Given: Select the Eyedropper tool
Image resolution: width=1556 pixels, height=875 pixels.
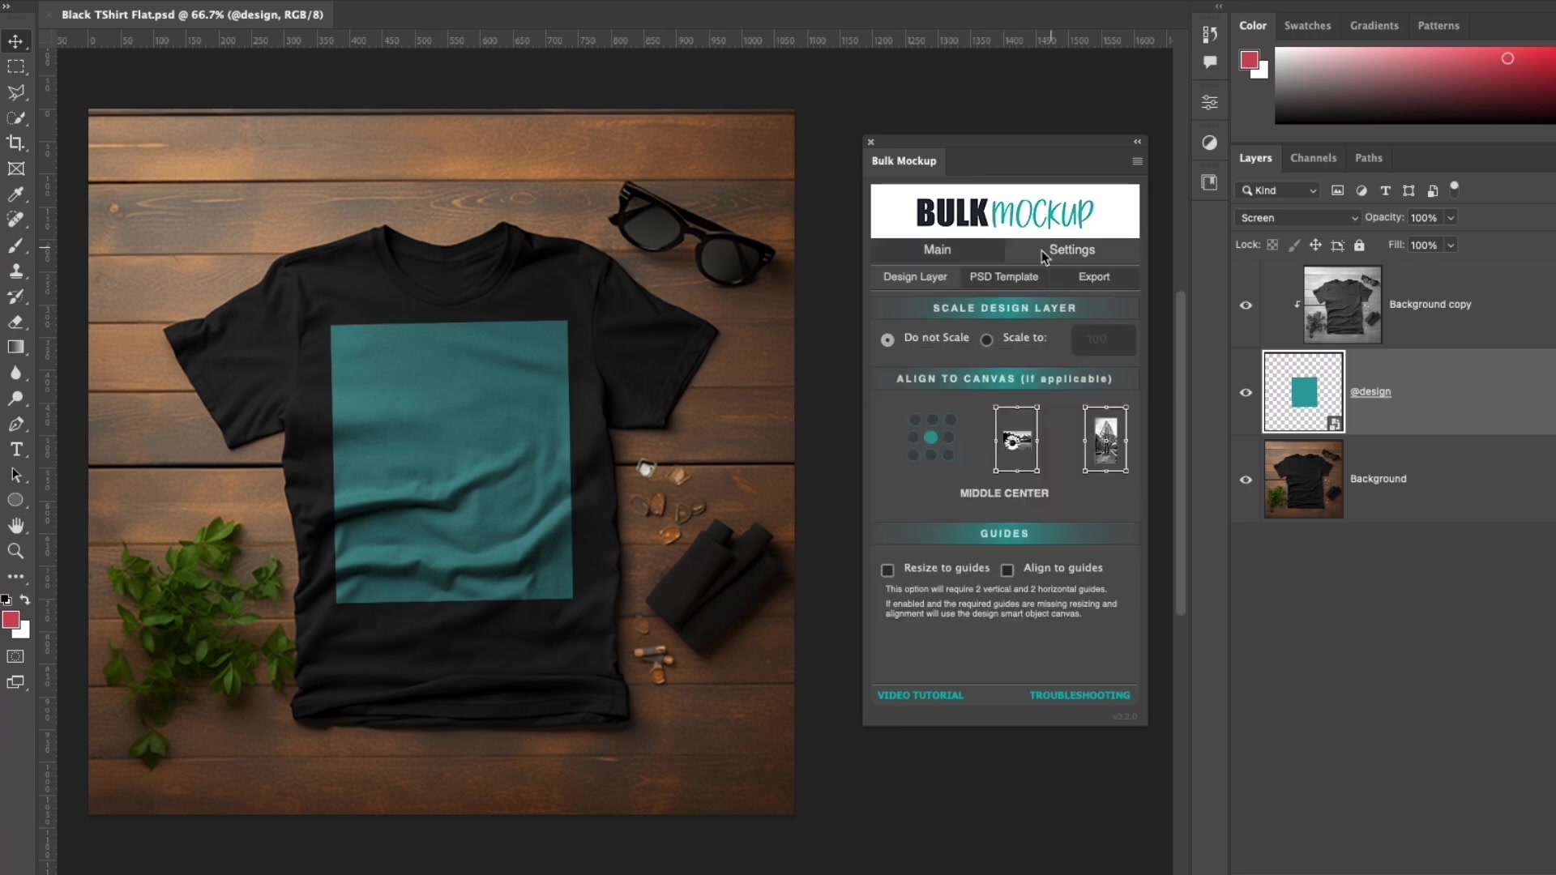Looking at the screenshot, I should [16, 194].
